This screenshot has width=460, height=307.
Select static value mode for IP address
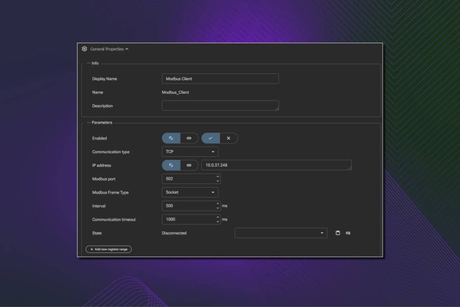click(171, 165)
